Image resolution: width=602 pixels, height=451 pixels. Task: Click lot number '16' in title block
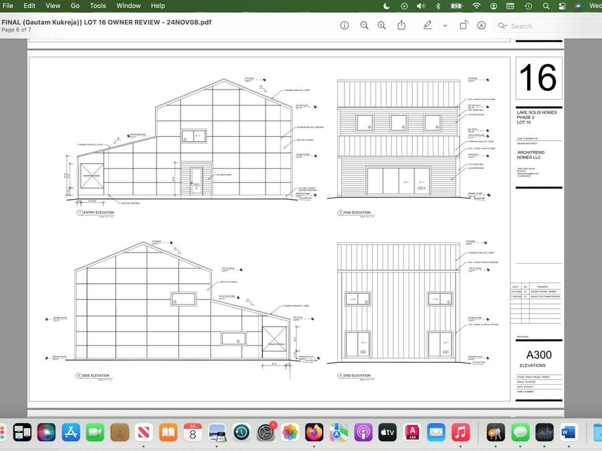click(538, 78)
